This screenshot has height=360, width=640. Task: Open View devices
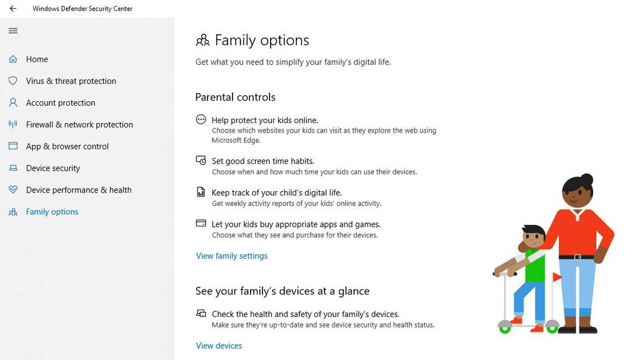coord(219,346)
